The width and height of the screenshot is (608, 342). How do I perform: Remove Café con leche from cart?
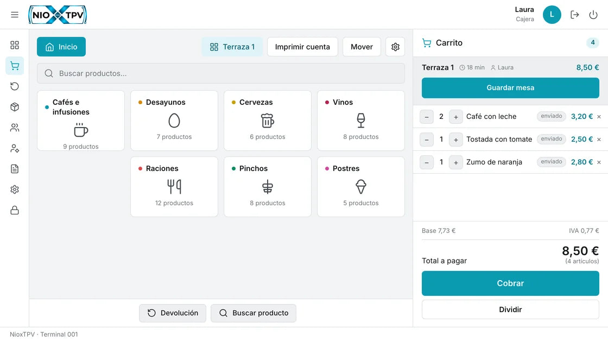click(x=599, y=117)
